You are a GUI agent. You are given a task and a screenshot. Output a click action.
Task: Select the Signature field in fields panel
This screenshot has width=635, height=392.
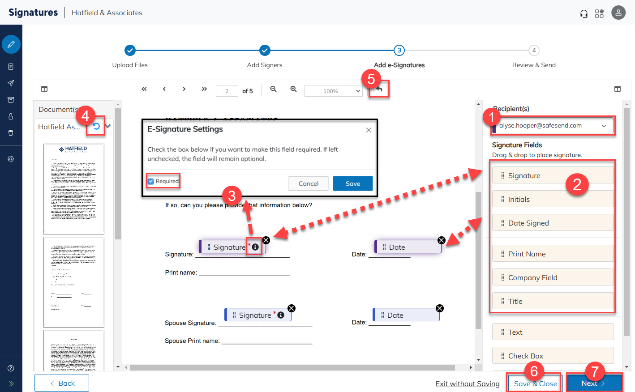click(x=553, y=175)
